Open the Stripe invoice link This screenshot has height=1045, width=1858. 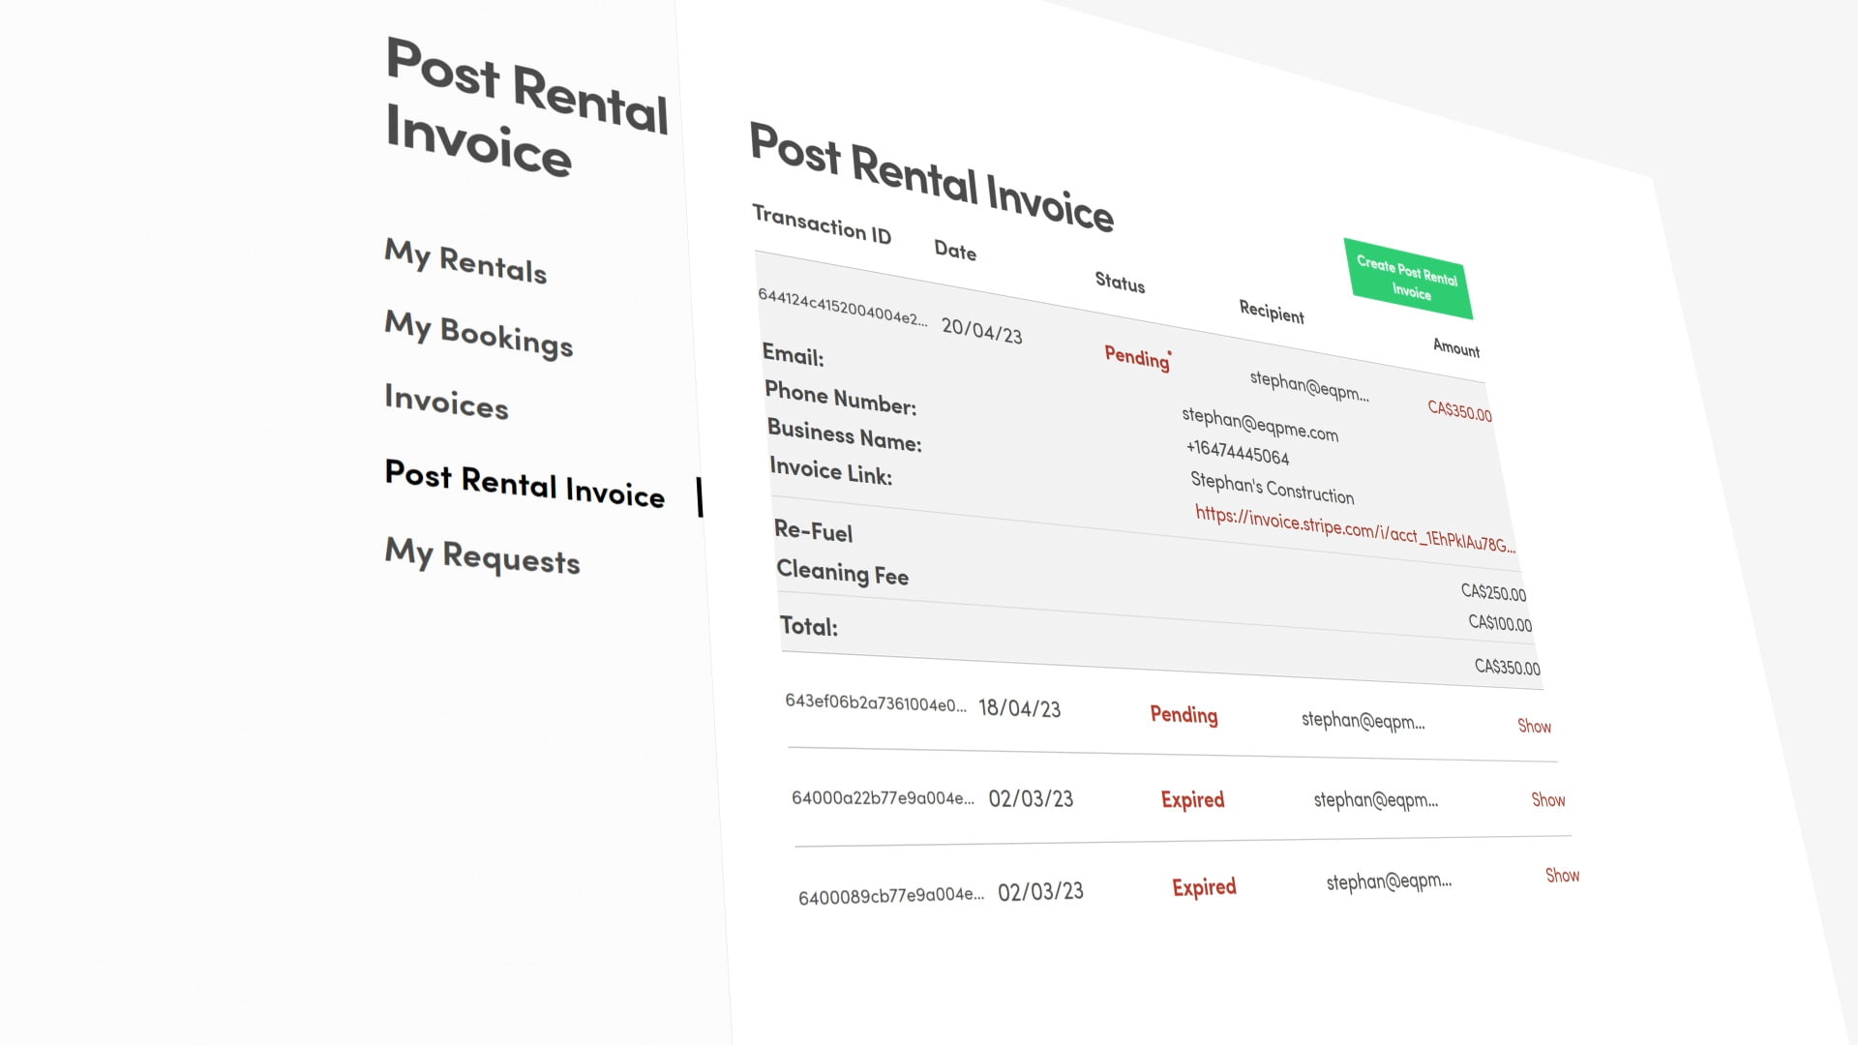1354,529
